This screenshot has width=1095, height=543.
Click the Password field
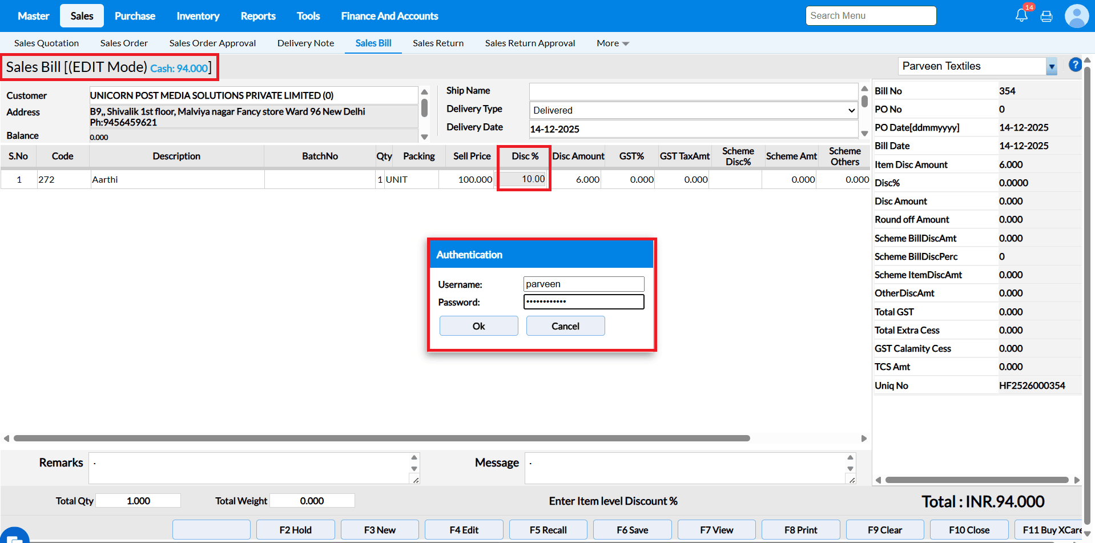pos(583,301)
